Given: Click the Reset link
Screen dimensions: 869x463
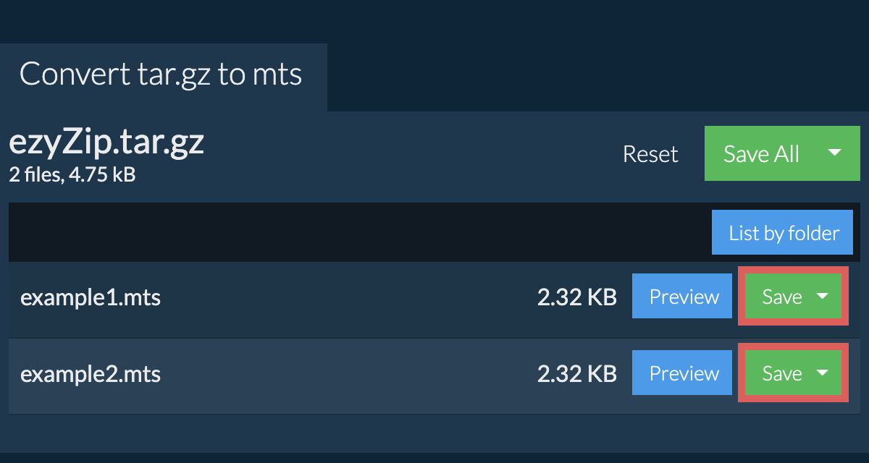Looking at the screenshot, I should [650, 154].
